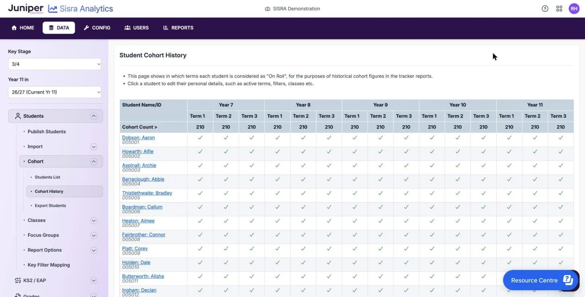
Task: Open student Howarth; Alfie
Action: click(x=138, y=151)
